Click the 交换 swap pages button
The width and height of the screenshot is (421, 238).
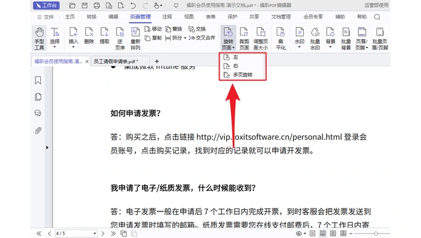197,29
